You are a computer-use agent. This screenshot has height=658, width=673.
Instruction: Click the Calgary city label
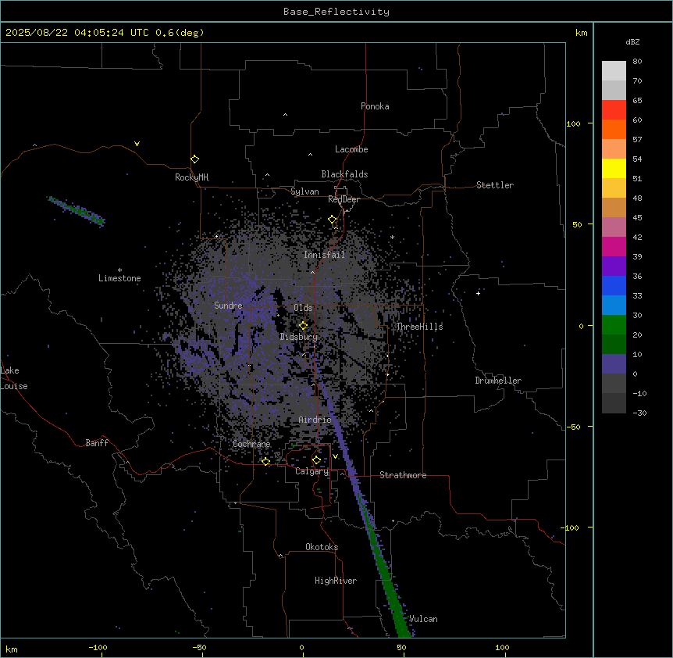(312, 471)
